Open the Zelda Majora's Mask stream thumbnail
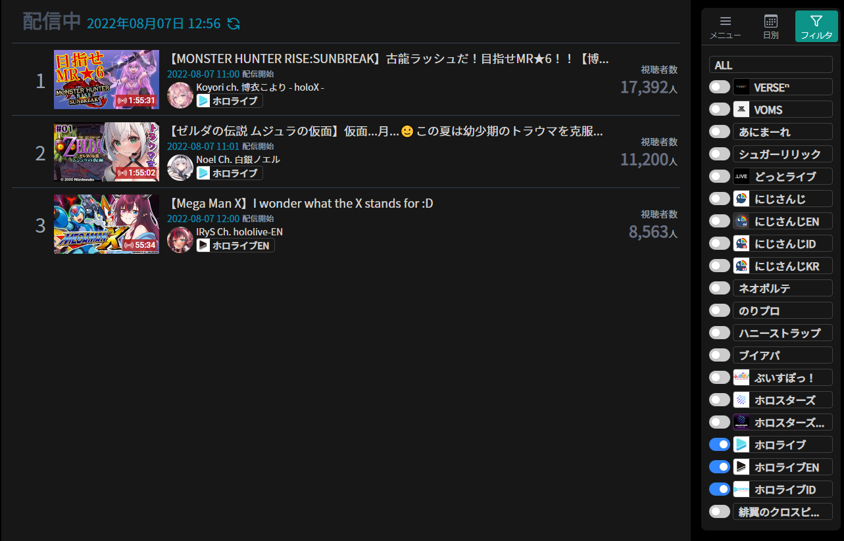844x541 pixels. pos(107,152)
